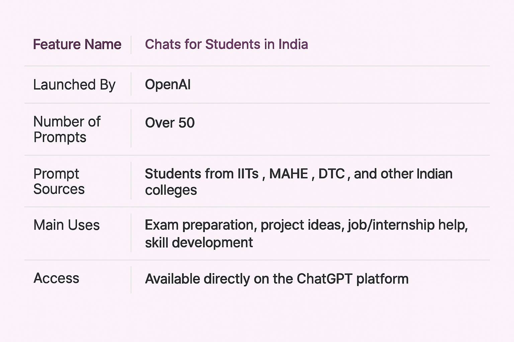Click the word "DTC" in Prompt Sources

pyautogui.click(x=331, y=174)
